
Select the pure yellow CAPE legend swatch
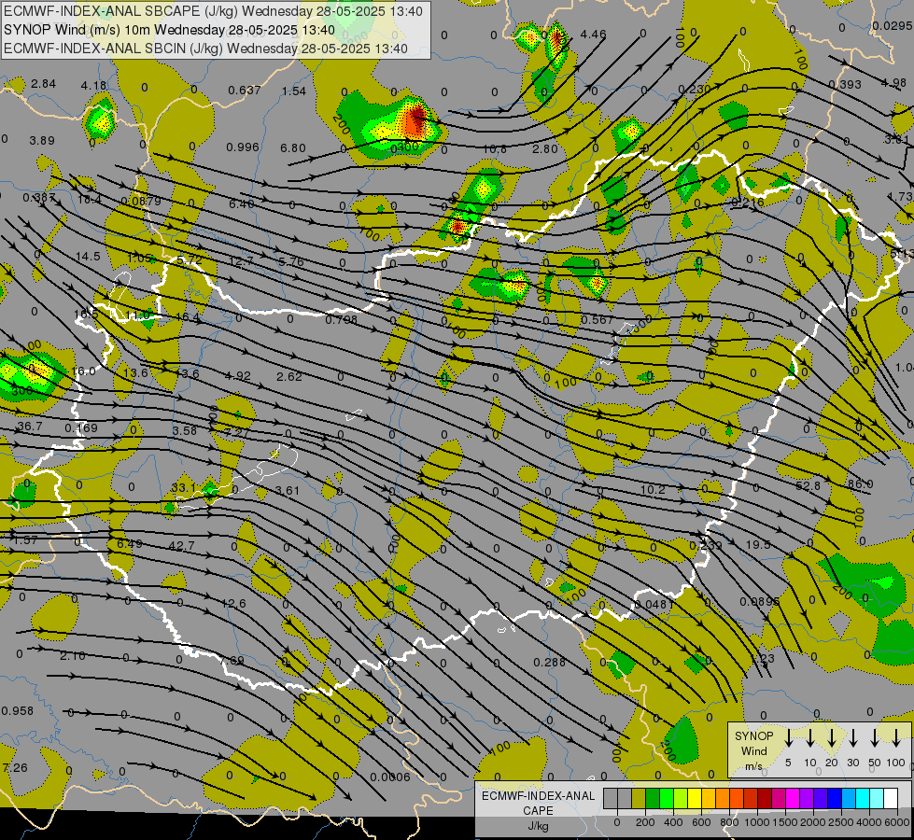(695, 798)
